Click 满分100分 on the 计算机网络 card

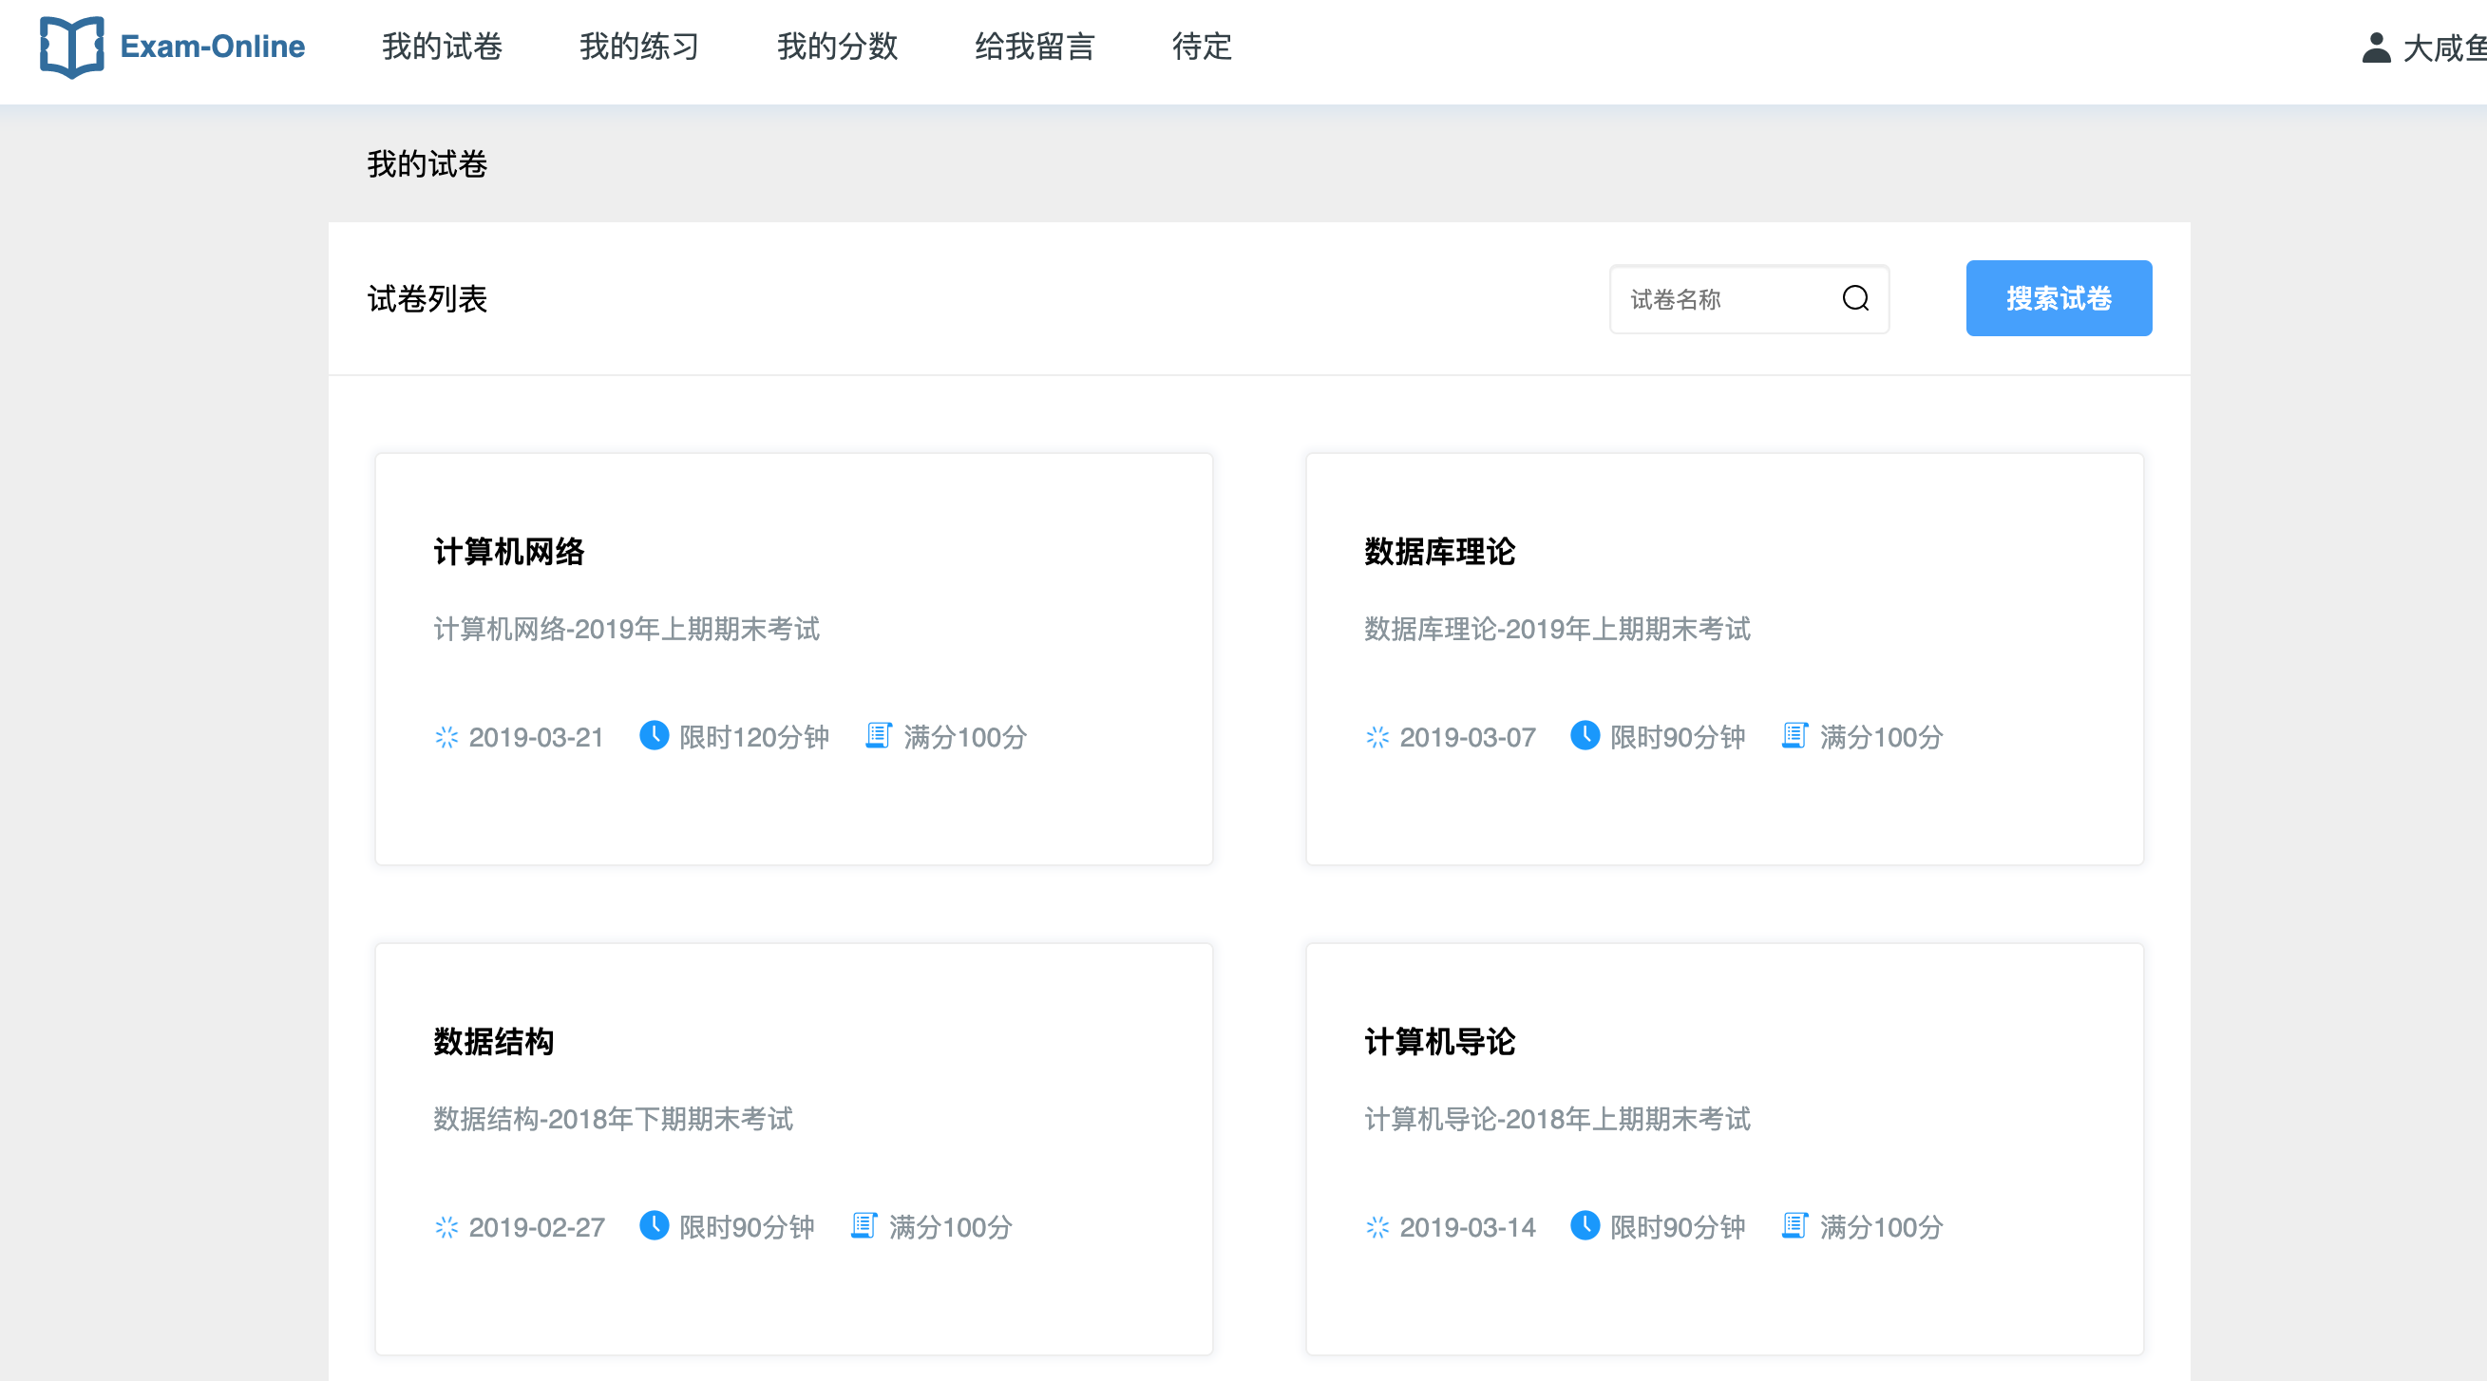(965, 737)
